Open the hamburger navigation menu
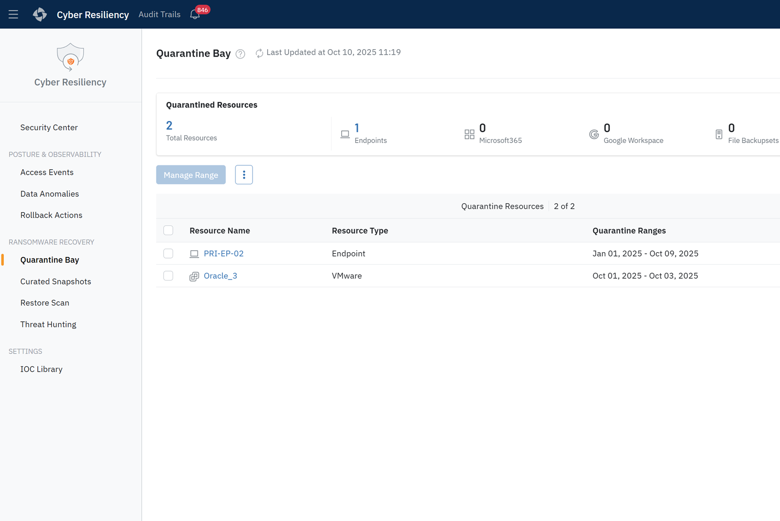This screenshot has width=780, height=521. [x=13, y=14]
